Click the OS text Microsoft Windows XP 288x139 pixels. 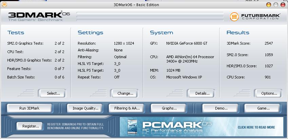(184, 77)
